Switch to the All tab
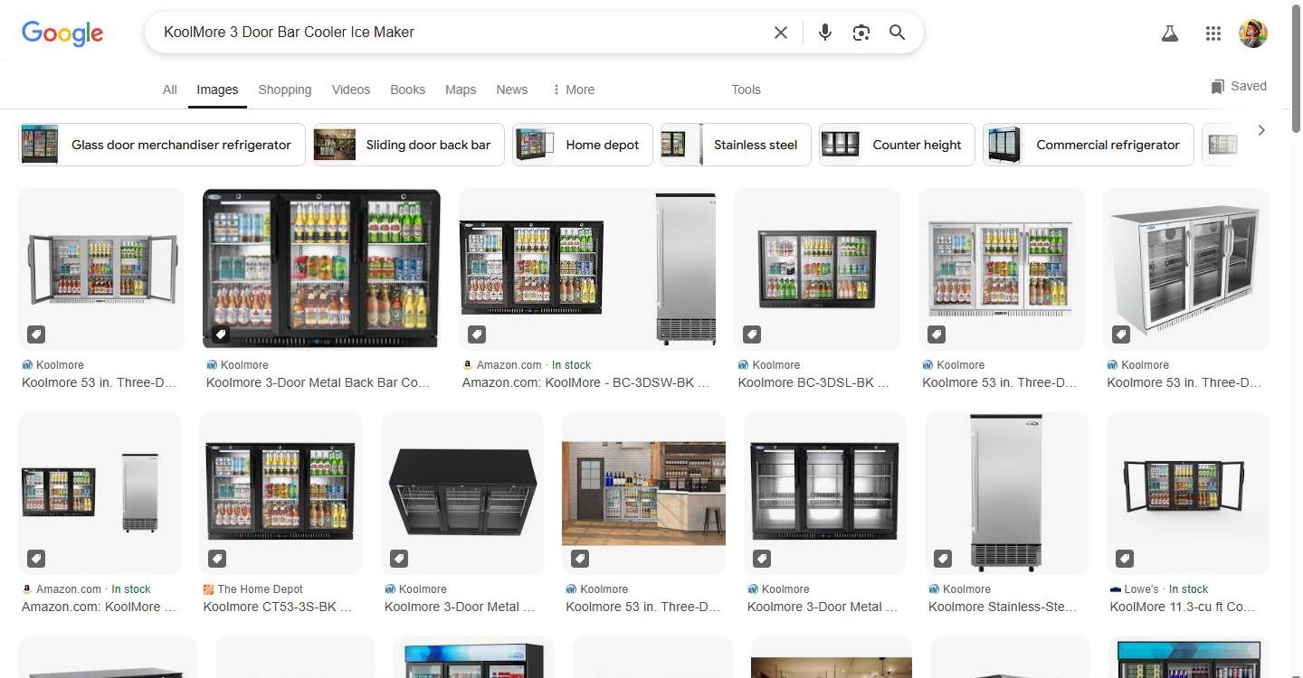This screenshot has height=678, width=1303. 169,89
